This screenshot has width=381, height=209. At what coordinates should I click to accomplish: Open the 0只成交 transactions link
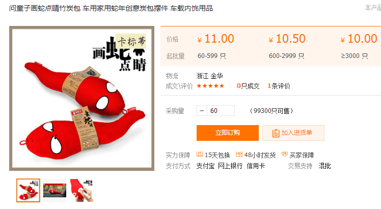[x=248, y=86]
